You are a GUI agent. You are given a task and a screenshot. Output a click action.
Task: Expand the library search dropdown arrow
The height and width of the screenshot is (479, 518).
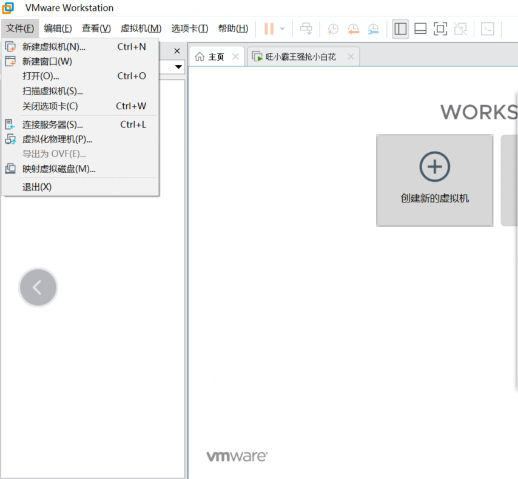[x=179, y=67]
